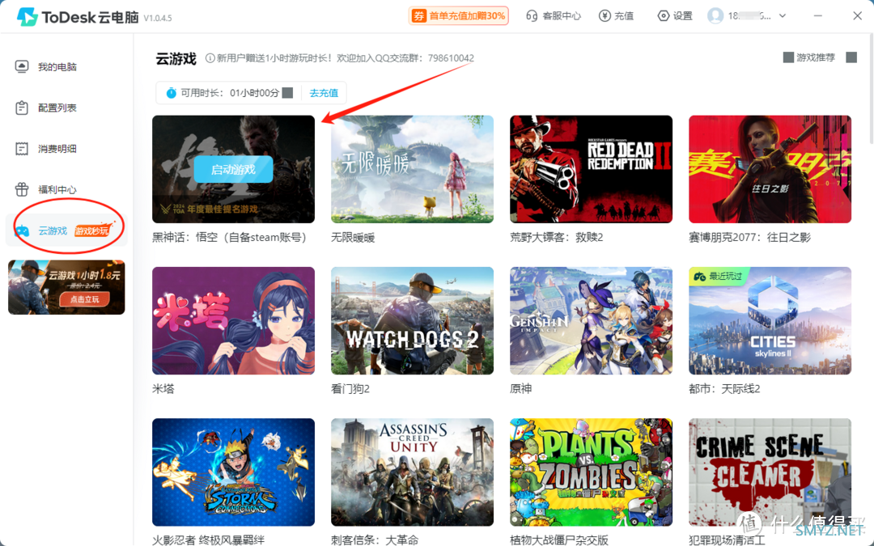Click 首单充值加赠30% coupon banner

[458, 16]
